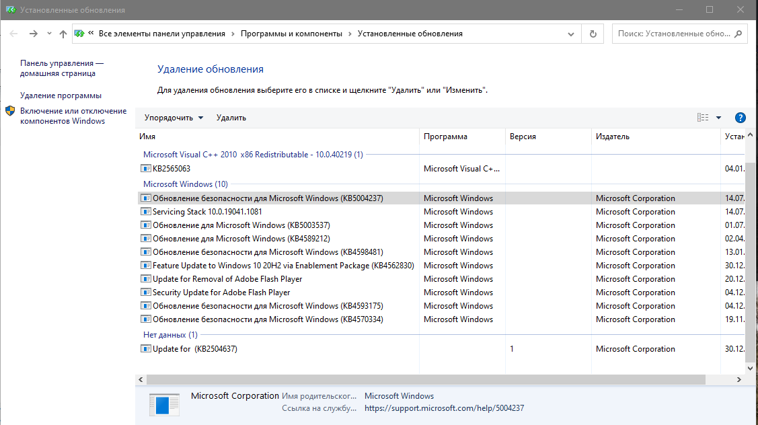The width and height of the screenshot is (758, 425).
Task: Collapse the Microsoft Windows (10) group
Action: [x=185, y=184]
